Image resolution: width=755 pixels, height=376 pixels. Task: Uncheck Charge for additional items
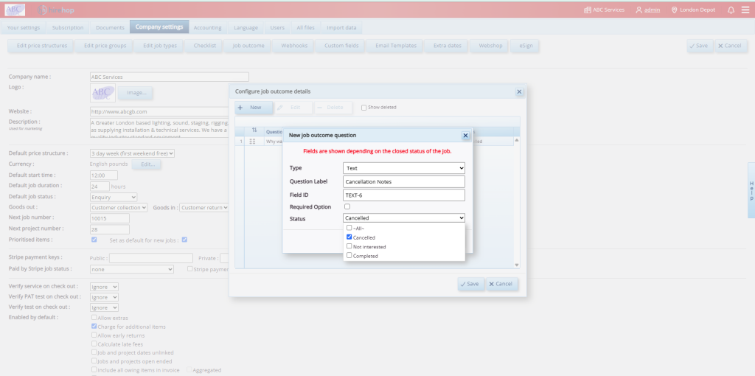94,327
